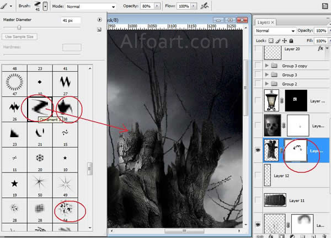Open the brush Opacity slider arrow
Viewport: 331px width, 238px height.
point(157,6)
